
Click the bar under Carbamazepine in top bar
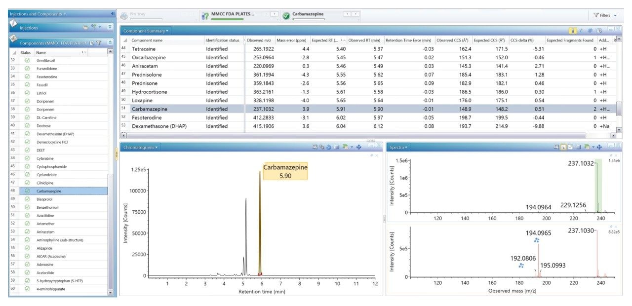pyautogui.click(x=309, y=19)
